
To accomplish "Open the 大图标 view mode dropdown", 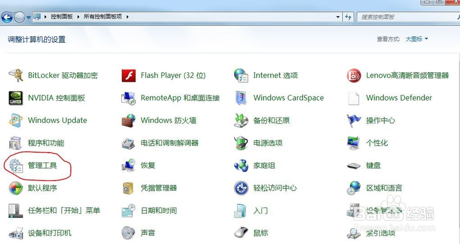I will (417, 39).
